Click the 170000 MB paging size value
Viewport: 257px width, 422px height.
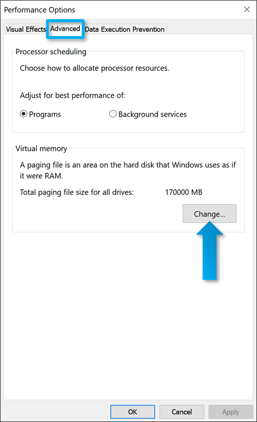184,192
